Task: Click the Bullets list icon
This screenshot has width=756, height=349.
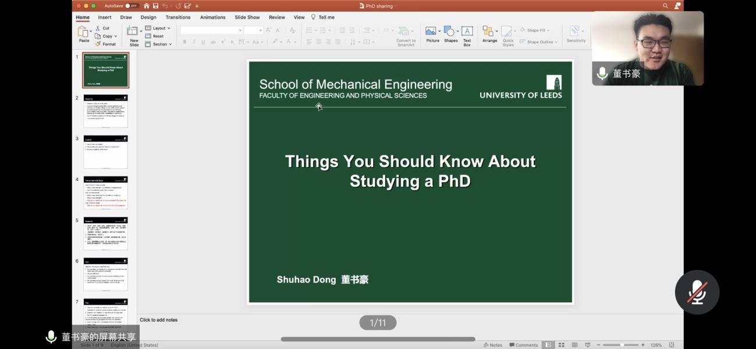Action: click(310, 30)
